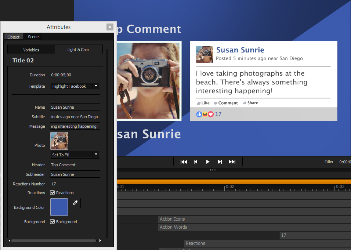351x250 pixels.
Task: Step back one frame
Action: 196,162
